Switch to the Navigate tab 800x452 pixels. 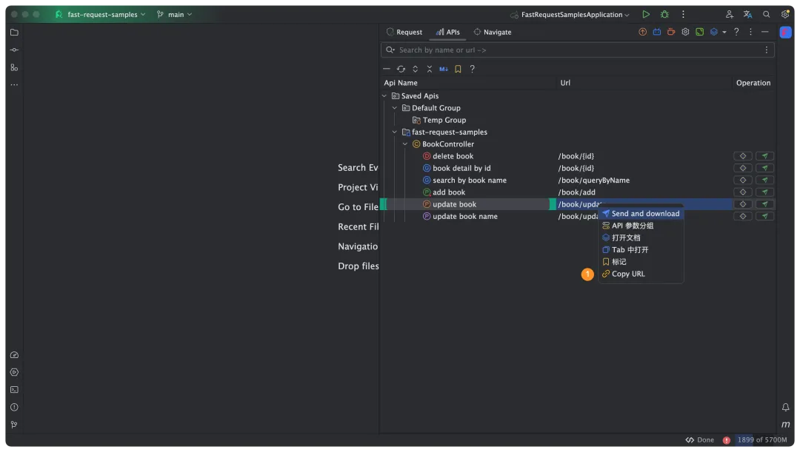(x=493, y=32)
